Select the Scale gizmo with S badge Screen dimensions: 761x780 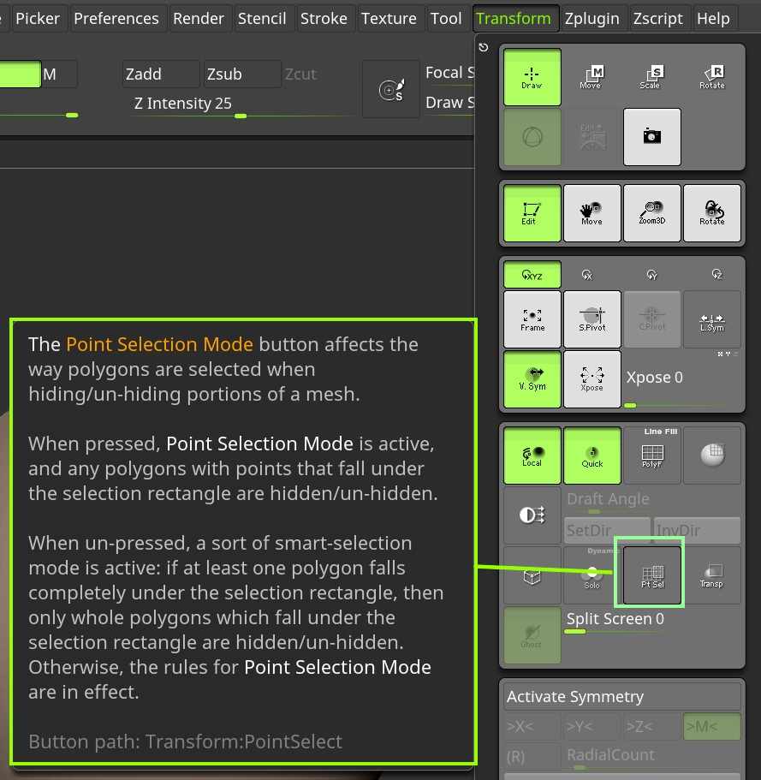[651, 77]
